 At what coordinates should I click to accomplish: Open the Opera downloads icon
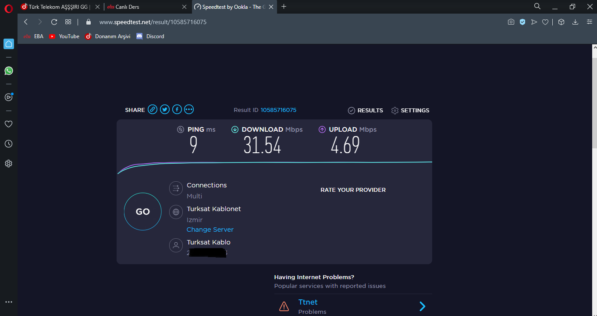575,22
